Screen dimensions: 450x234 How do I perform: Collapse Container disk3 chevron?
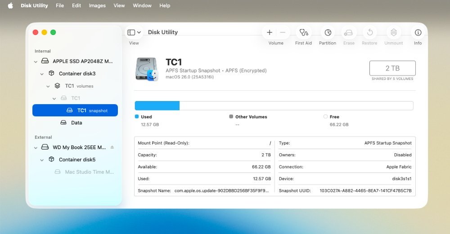(42, 74)
